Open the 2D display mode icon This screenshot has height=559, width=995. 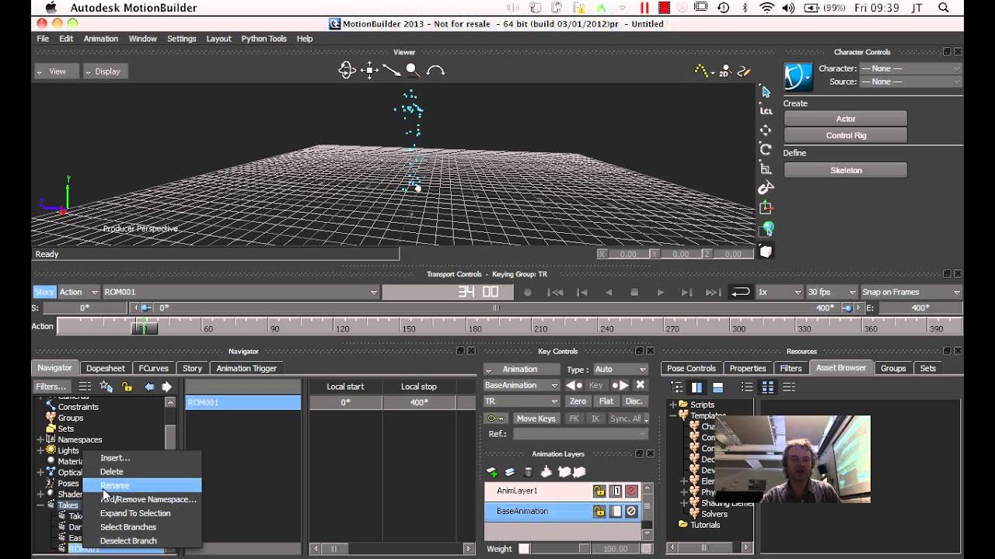pyautogui.click(x=724, y=71)
